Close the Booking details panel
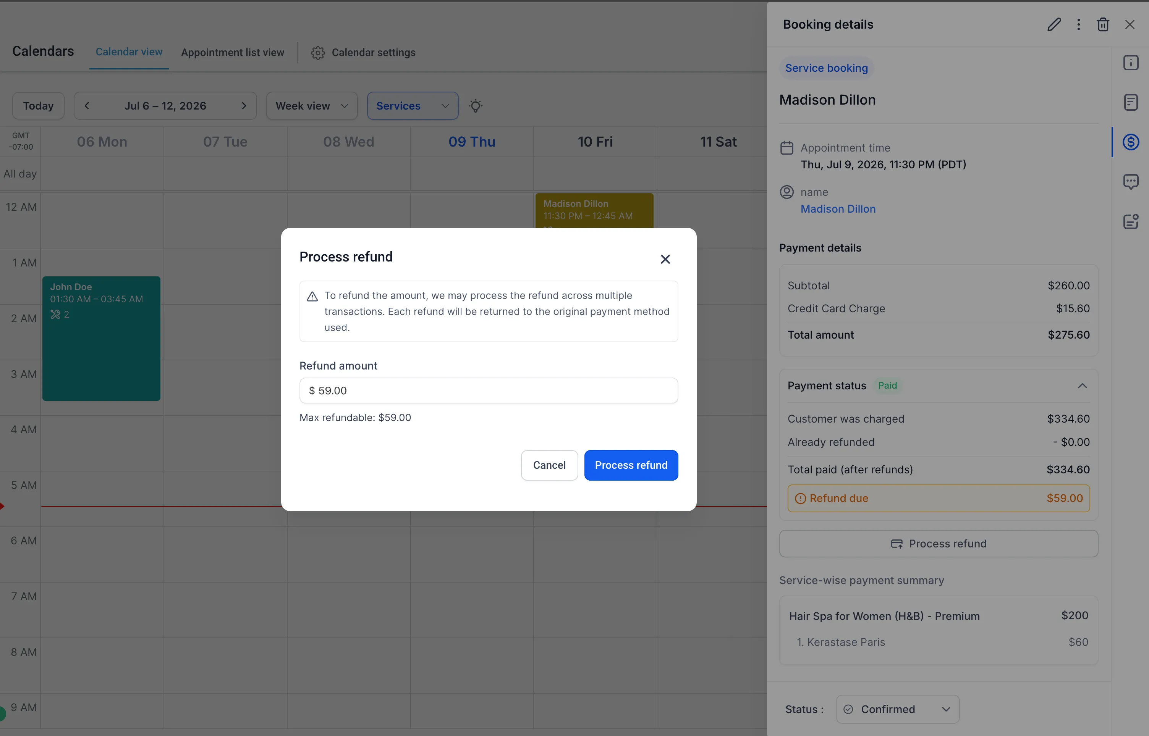This screenshot has height=736, width=1149. click(x=1130, y=24)
